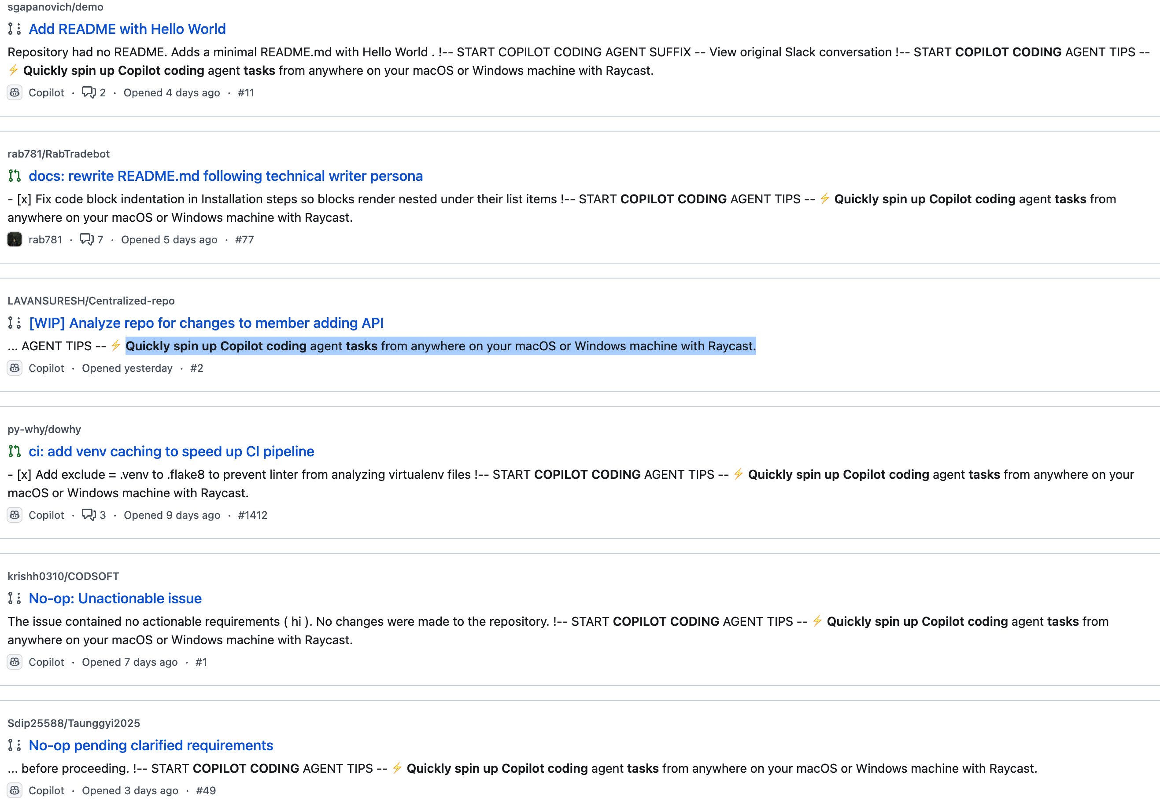This screenshot has height=800, width=1160.
Task: Visit the LAVANSURESH/Centralized-repo repository
Action: click(x=91, y=301)
